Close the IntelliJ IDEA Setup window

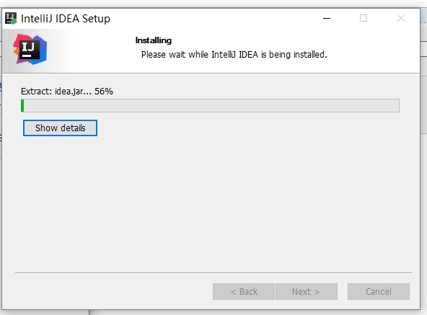tap(401, 18)
